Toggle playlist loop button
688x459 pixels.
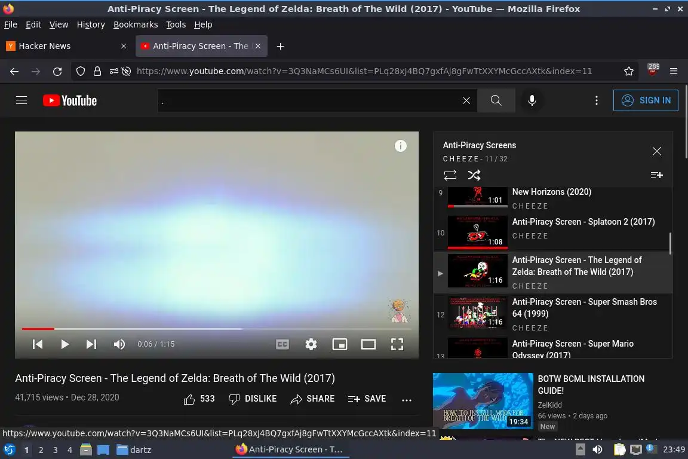pyautogui.click(x=450, y=175)
